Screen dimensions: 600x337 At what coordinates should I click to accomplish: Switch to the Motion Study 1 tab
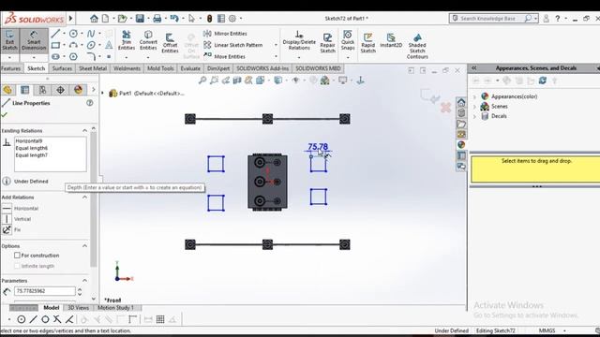pos(116,308)
